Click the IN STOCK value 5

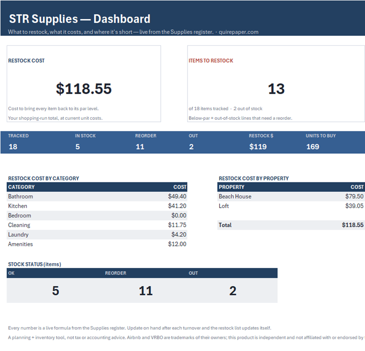tap(78, 147)
